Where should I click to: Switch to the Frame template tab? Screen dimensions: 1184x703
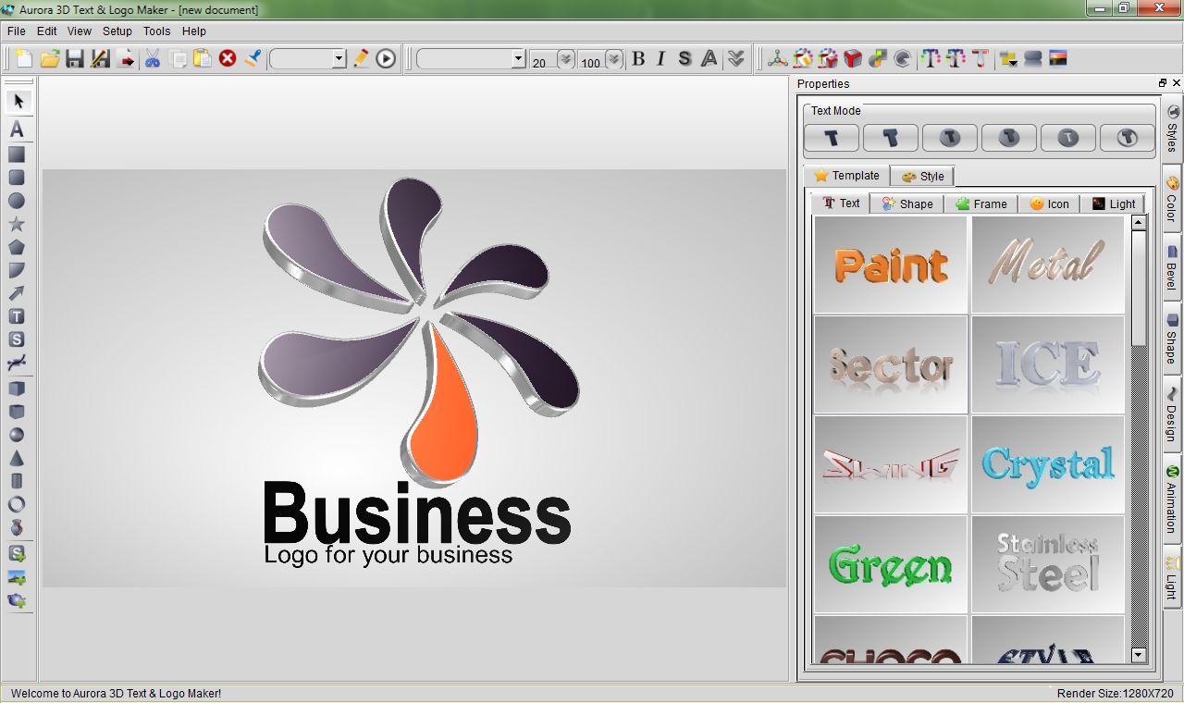click(x=980, y=203)
